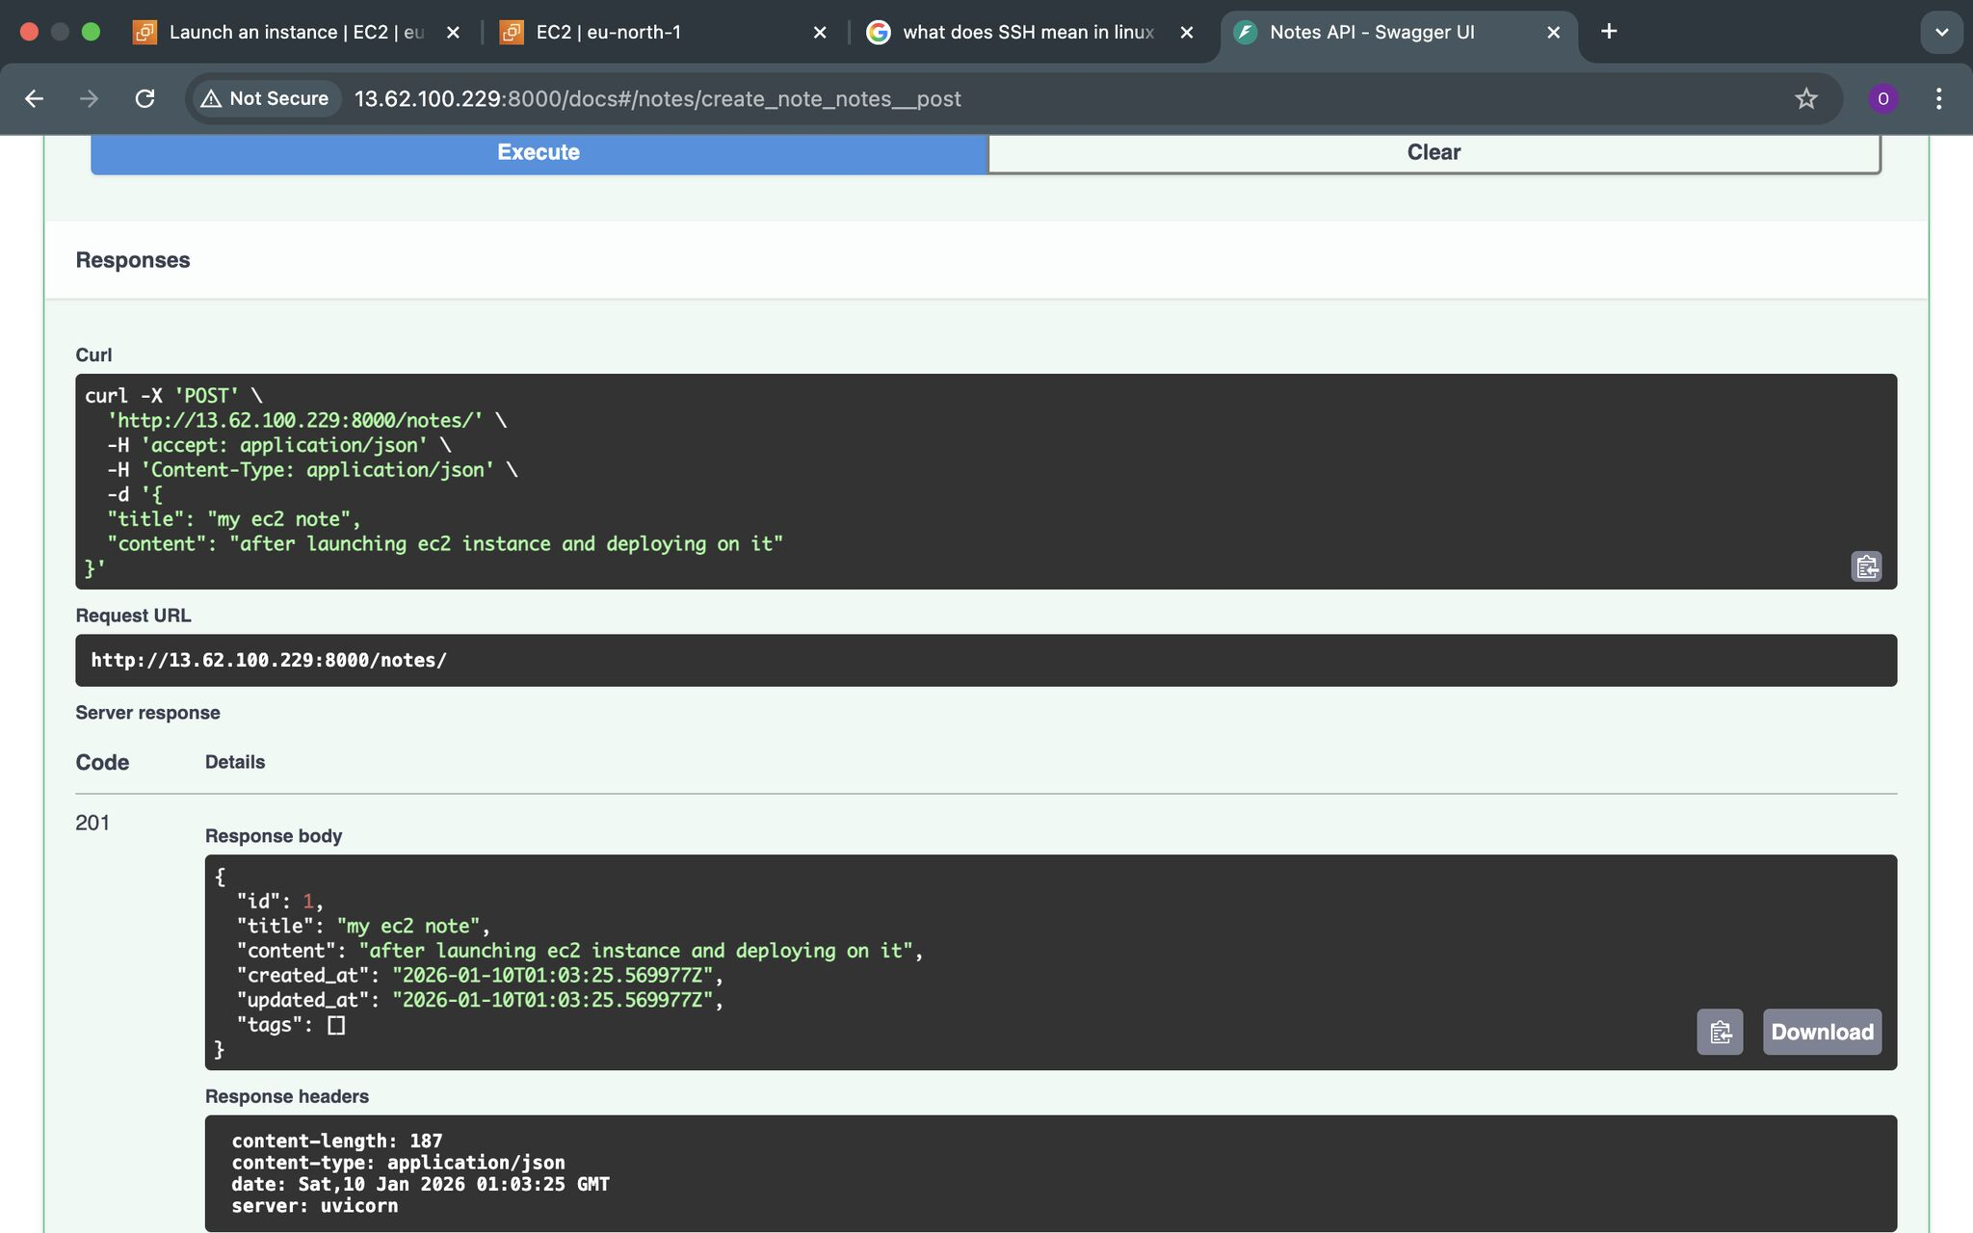This screenshot has width=1973, height=1233.
Task: Close the Notes API Swagger tab
Action: (x=1552, y=32)
